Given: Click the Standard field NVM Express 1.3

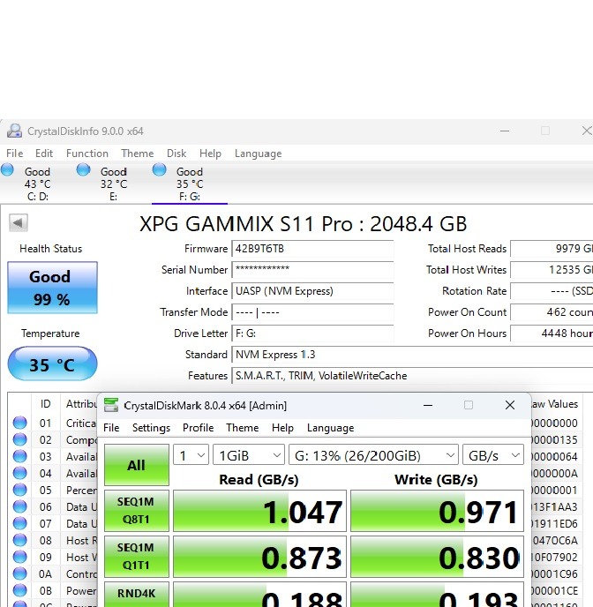Looking at the screenshot, I should click(x=412, y=355).
